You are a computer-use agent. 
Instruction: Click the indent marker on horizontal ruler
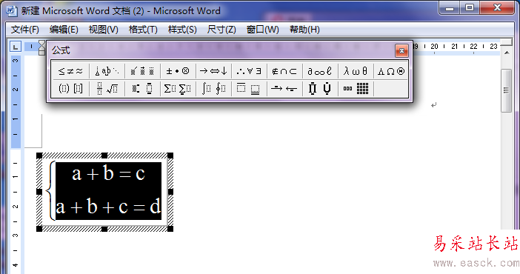pos(41,48)
